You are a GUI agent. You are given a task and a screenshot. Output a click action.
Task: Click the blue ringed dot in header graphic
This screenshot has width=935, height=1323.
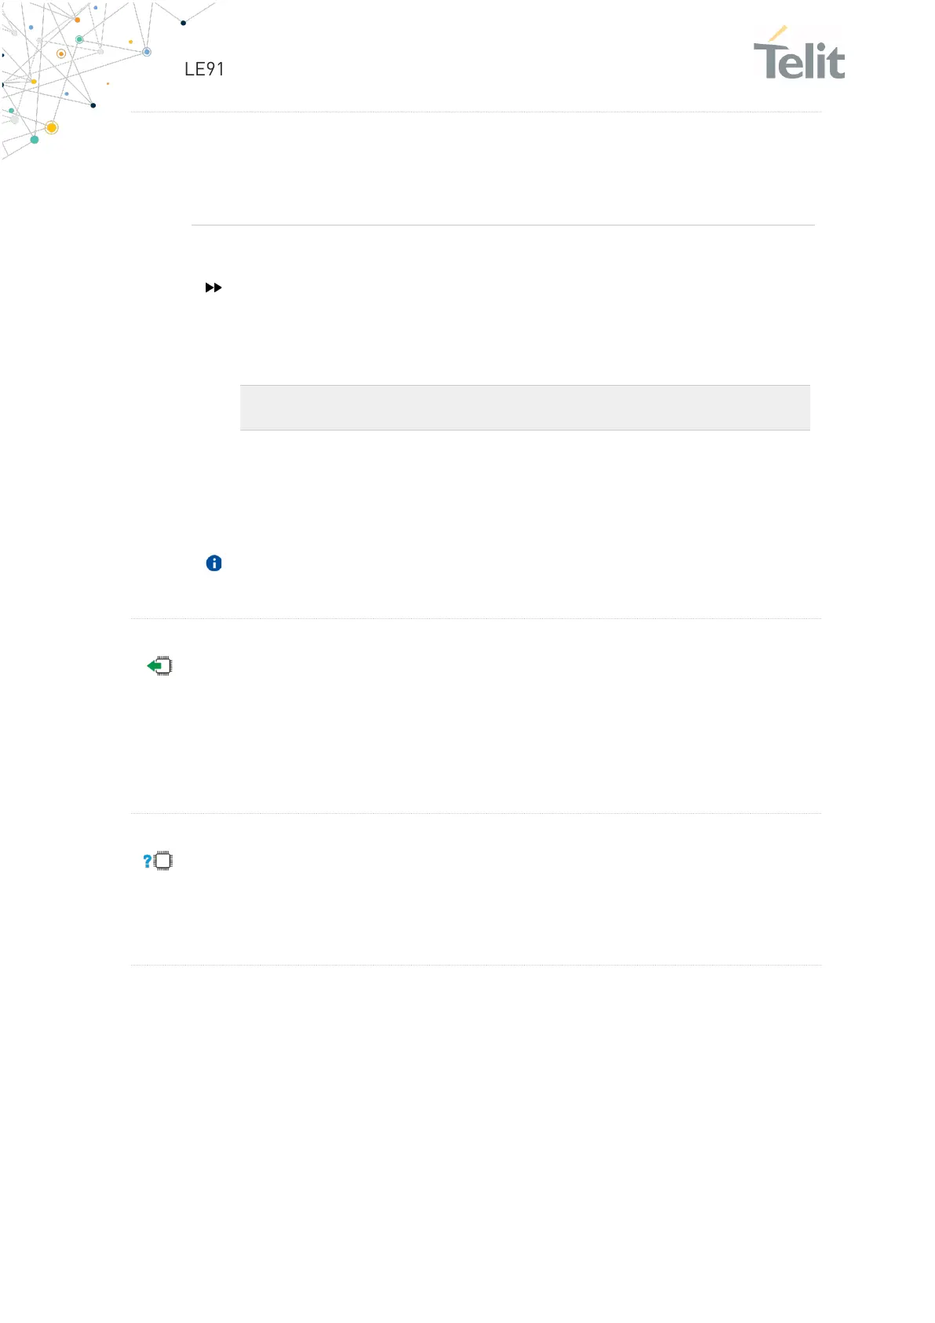tap(147, 52)
